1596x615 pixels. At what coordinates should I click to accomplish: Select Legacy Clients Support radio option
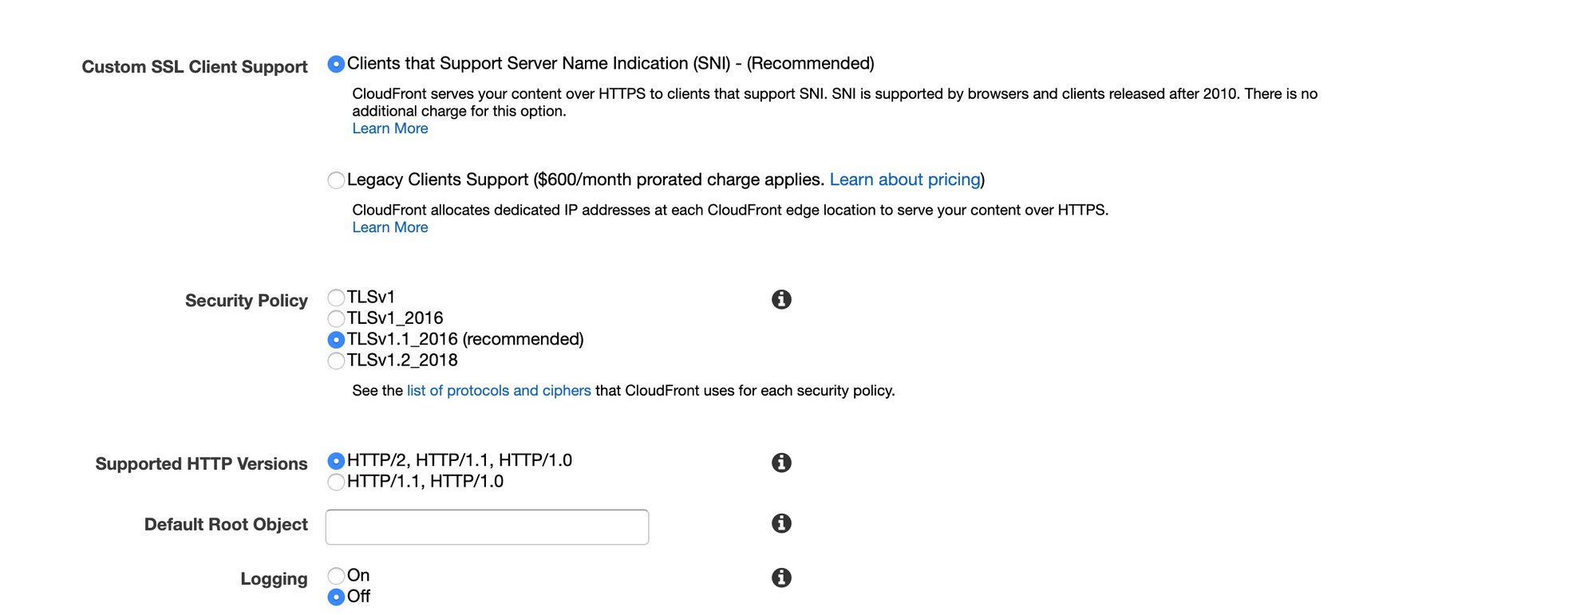[336, 180]
